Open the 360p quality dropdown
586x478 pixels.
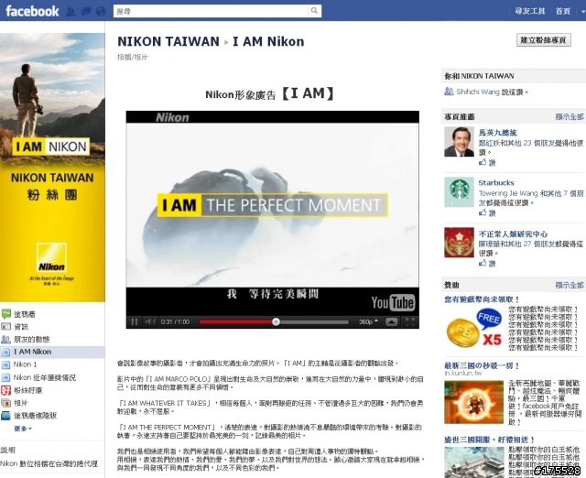(x=368, y=321)
